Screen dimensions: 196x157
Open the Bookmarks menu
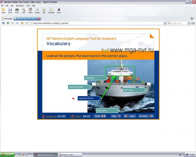coord(20,6)
